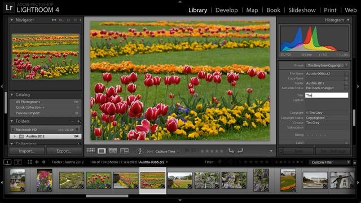Click the Export button
This screenshot has width=361, height=203.
coord(64,151)
